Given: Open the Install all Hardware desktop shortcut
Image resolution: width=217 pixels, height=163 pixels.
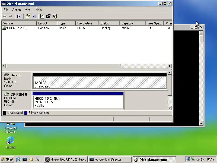Looking at the screenshot, I should click(x=11, y=127).
